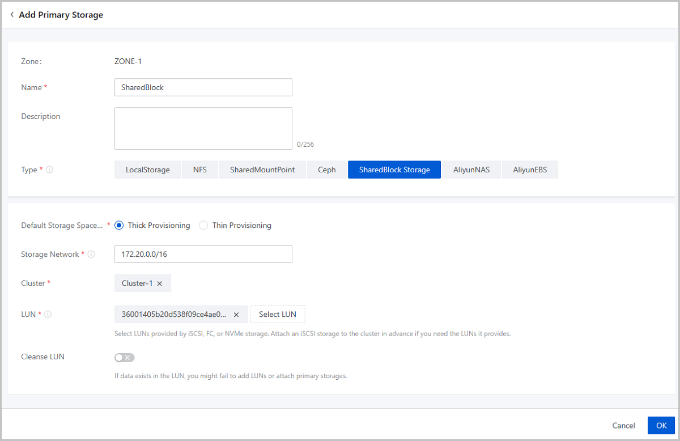Remove Cluster-1 using its X icon
Image resolution: width=680 pixels, height=441 pixels.
point(160,283)
